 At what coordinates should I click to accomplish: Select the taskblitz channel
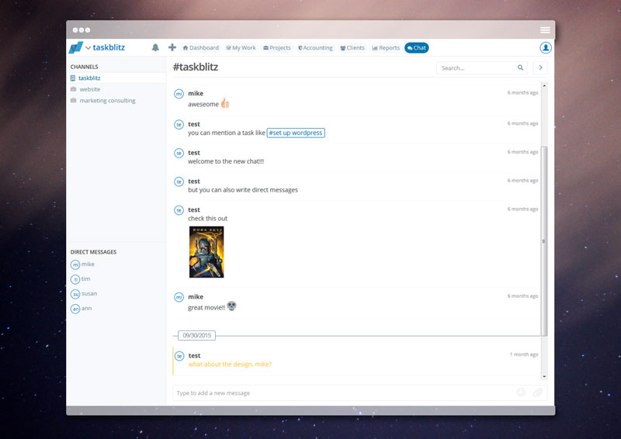click(116, 78)
